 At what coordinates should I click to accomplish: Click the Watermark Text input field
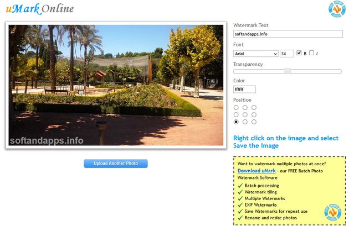coord(288,34)
